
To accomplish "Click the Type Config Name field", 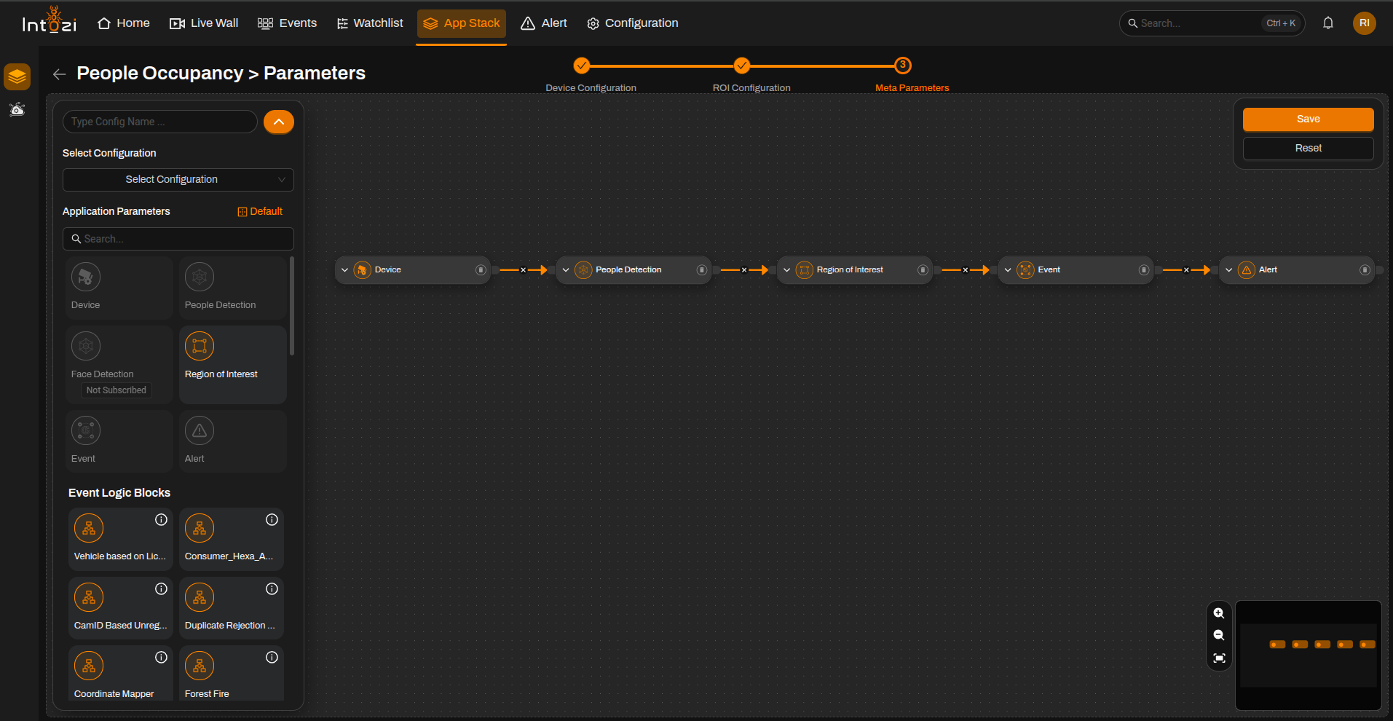I will pyautogui.click(x=160, y=122).
